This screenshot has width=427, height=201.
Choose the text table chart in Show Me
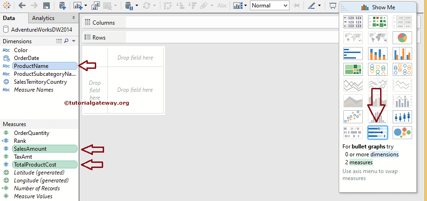coord(353,22)
